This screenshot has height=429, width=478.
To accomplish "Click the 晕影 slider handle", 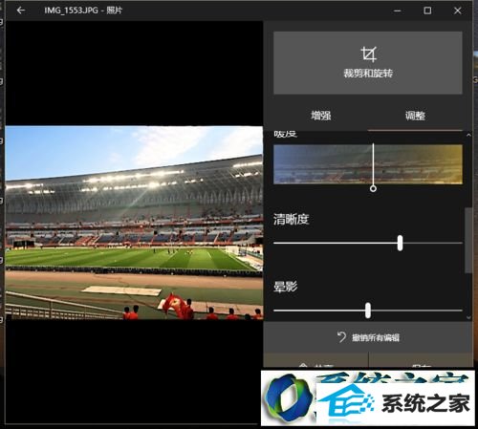I will 368,311.
